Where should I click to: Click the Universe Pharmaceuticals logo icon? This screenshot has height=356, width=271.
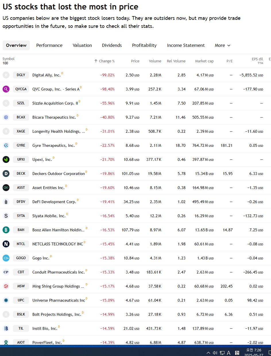(x=6, y=300)
